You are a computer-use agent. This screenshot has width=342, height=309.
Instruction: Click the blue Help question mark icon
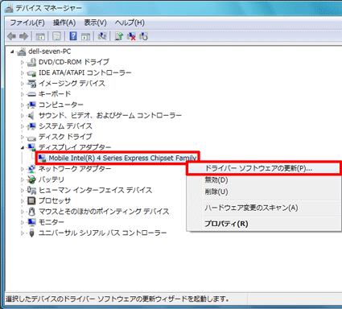73,36
